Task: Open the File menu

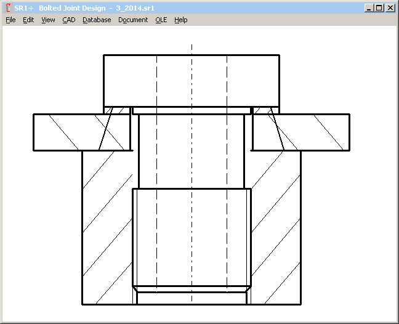Action: point(10,20)
